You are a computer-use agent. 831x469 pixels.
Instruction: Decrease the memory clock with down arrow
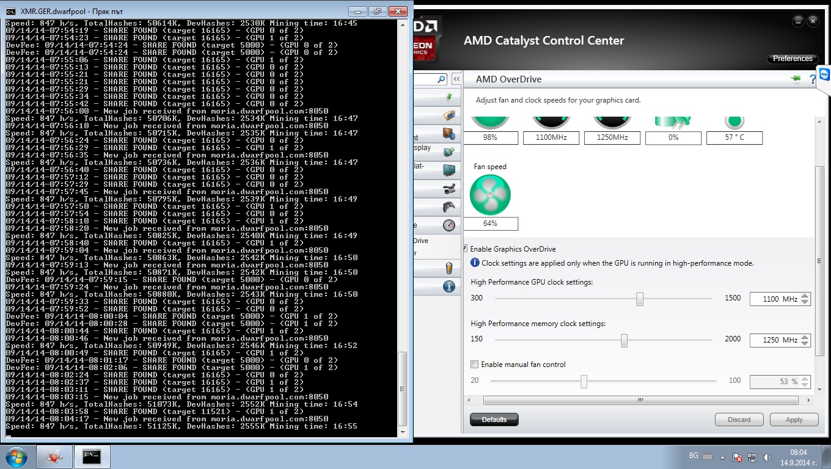coord(805,343)
